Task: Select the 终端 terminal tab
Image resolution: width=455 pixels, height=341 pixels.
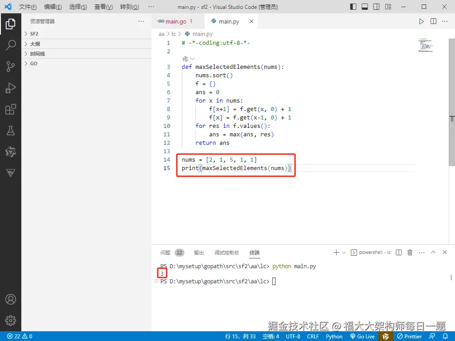Action: coord(255,253)
